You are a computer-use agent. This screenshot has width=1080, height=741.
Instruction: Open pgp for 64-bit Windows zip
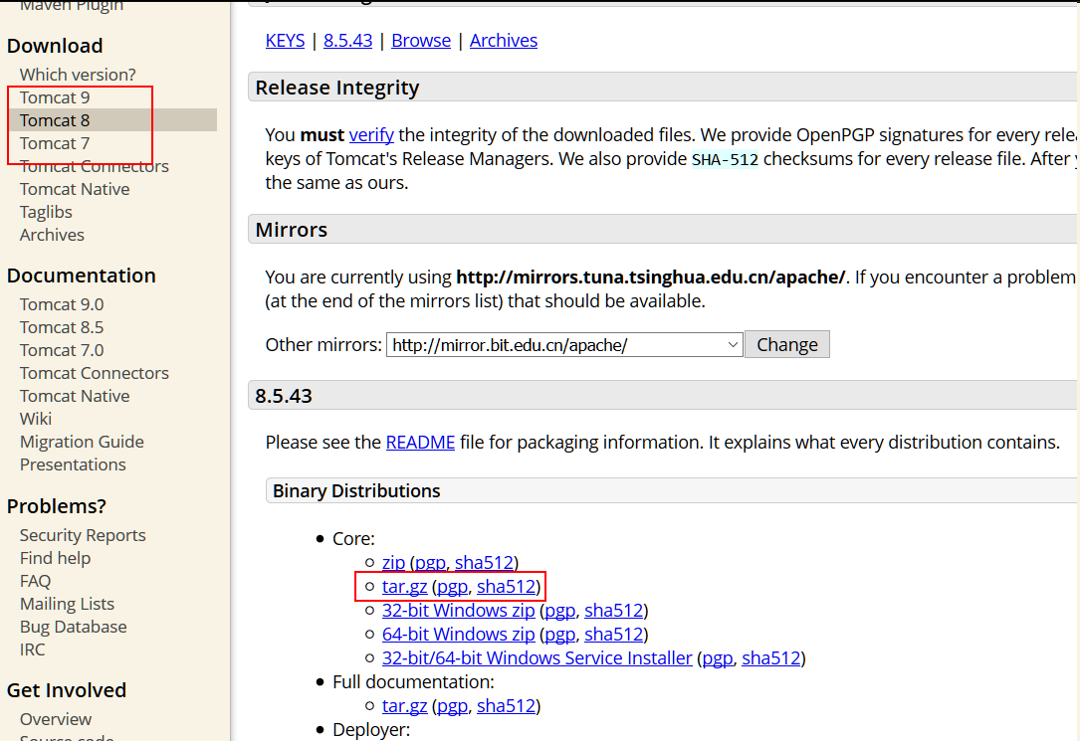tap(560, 635)
